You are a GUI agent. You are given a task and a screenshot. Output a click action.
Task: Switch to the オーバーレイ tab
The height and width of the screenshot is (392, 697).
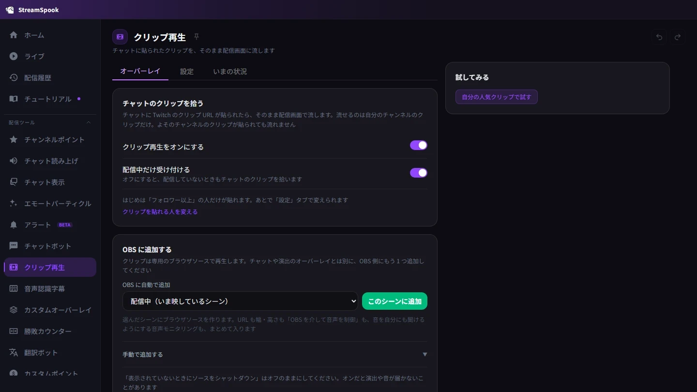pos(140,71)
